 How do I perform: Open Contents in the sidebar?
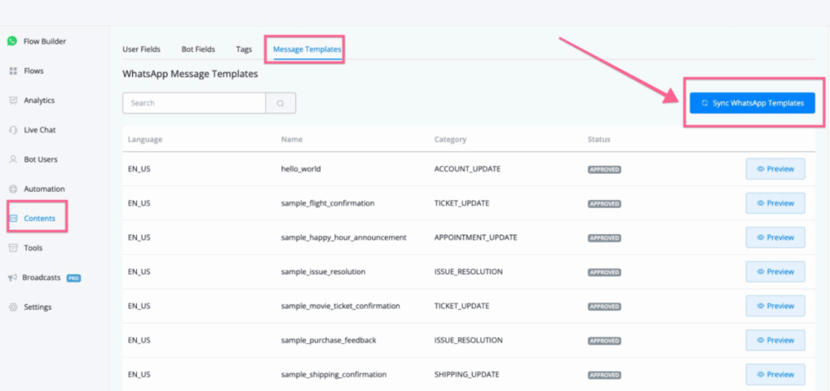point(39,219)
